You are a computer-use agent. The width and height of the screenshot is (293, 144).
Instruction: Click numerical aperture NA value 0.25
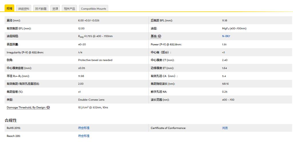tap(225, 92)
